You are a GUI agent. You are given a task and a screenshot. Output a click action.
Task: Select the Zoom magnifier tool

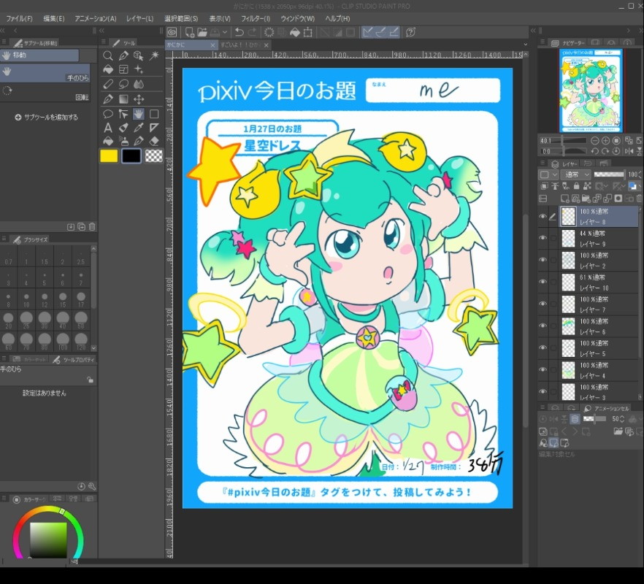pyautogui.click(x=108, y=55)
